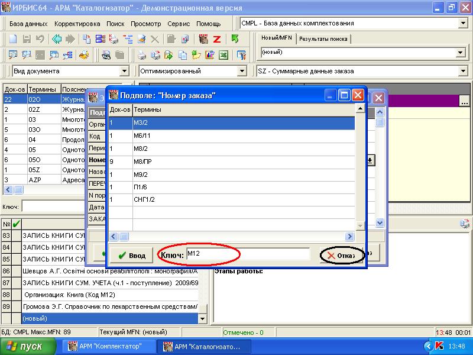Switch to 'Результаты поиска' tab
This screenshot has width=473, height=355.
(323, 39)
